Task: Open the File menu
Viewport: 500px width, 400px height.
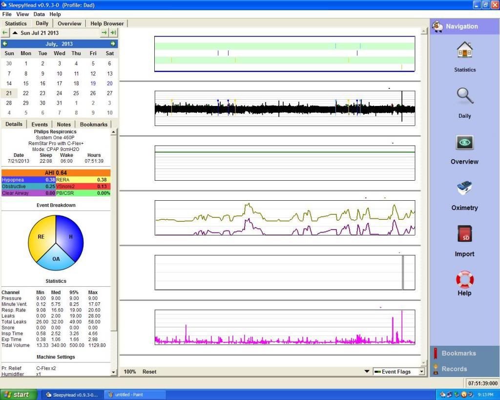Action: click(7, 14)
